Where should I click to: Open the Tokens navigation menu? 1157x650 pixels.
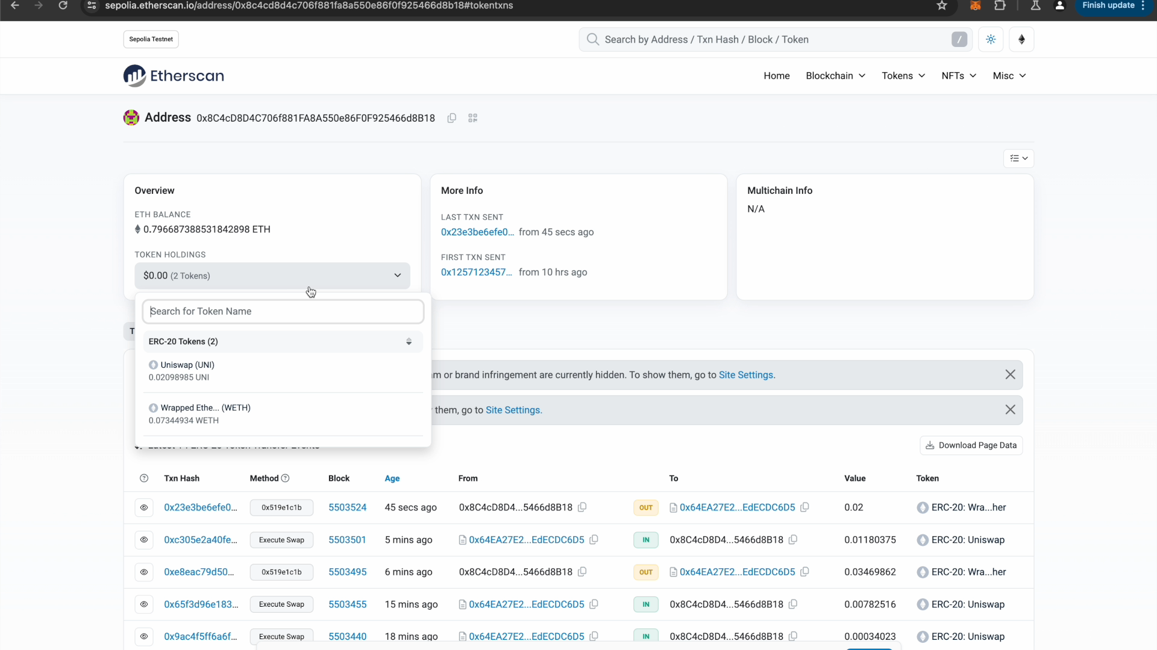[x=903, y=76]
